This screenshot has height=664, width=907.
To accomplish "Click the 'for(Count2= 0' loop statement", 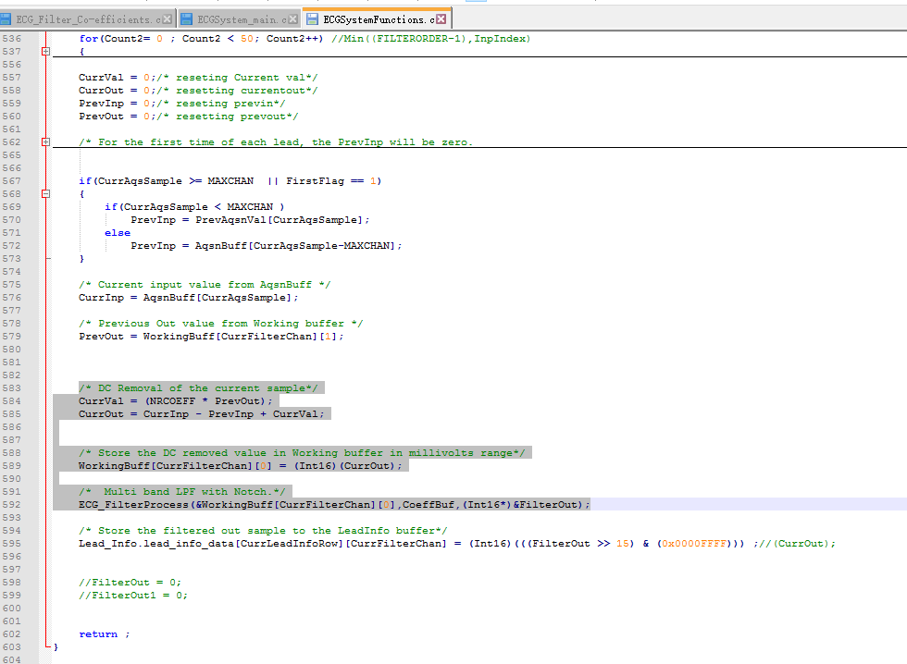I will 202,39.
